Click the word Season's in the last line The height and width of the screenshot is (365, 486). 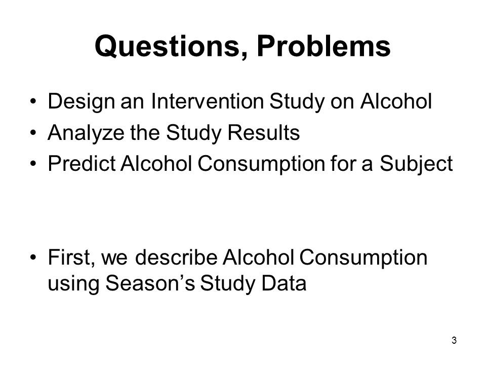(150, 283)
